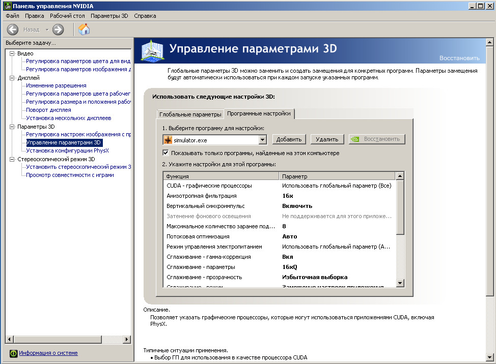Select Режим управления электропитанием row
496x364 pixels.
point(279,247)
